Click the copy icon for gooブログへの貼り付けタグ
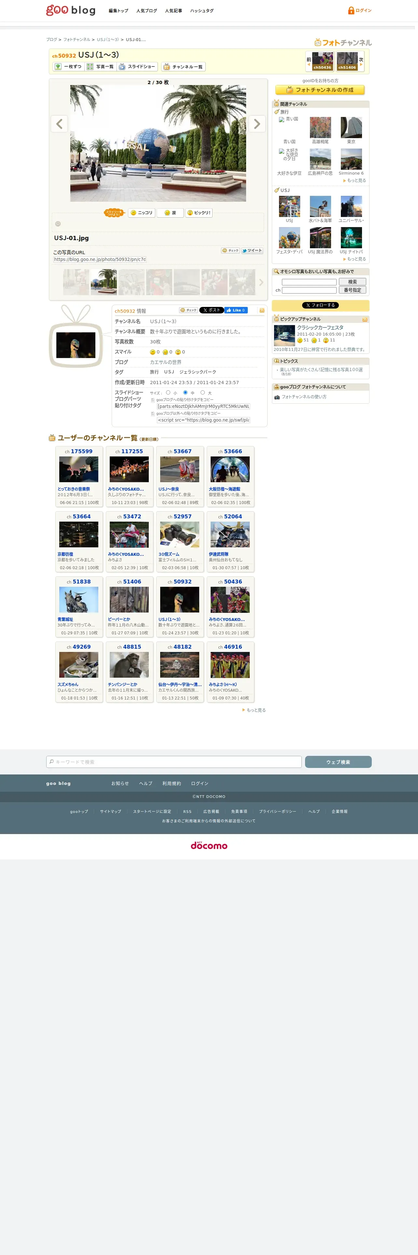418x1255 pixels. tap(153, 400)
